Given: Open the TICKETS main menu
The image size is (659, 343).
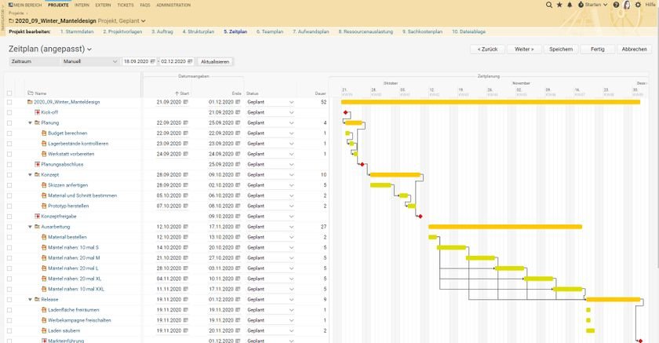Looking at the screenshot, I should pos(126,5).
